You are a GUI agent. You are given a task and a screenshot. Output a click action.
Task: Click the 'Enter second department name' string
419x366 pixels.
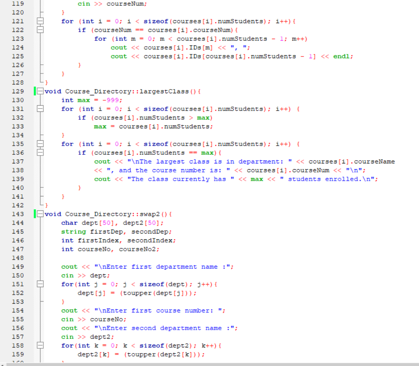click(164, 328)
